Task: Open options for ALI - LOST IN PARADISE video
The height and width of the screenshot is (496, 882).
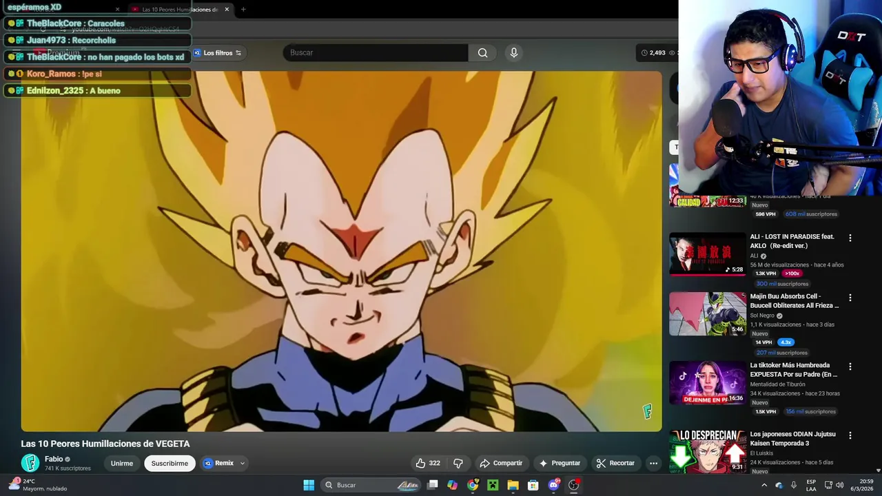Action: (850, 238)
